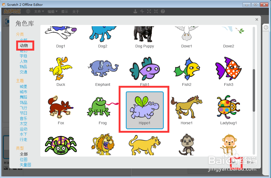
Task: Select the 飞行 flying theme
Action: tap(23, 108)
